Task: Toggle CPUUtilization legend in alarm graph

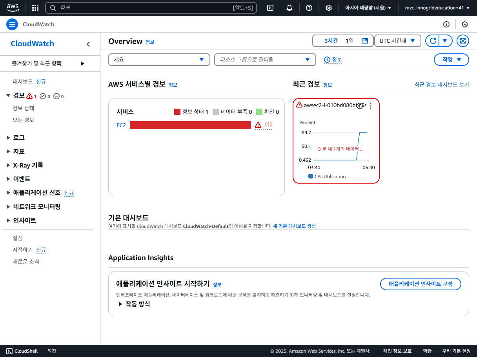Action: (327, 177)
